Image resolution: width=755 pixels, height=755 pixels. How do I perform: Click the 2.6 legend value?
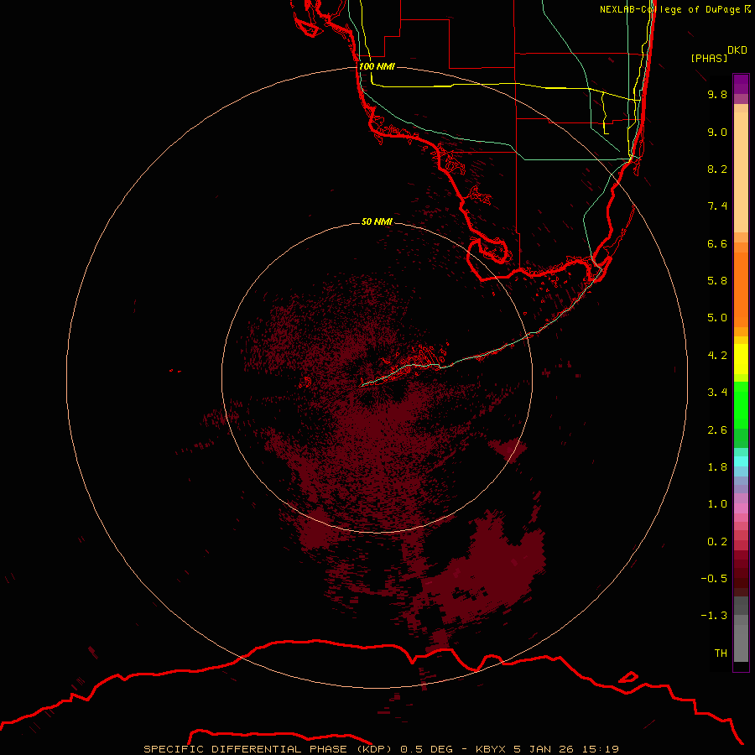point(717,430)
